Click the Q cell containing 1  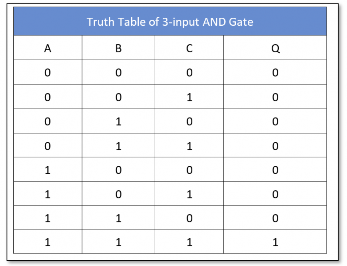coord(275,242)
